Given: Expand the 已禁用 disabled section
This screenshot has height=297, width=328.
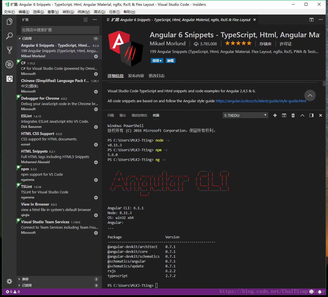Looking at the screenshot, I should [x=59, y=285].
